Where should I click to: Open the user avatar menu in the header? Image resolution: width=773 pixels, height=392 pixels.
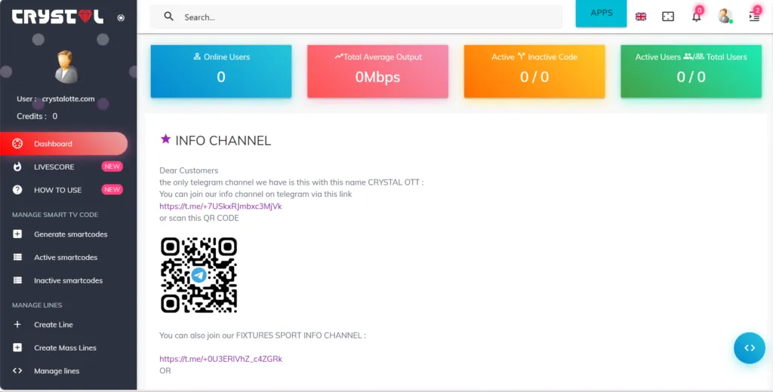(724, 17)
